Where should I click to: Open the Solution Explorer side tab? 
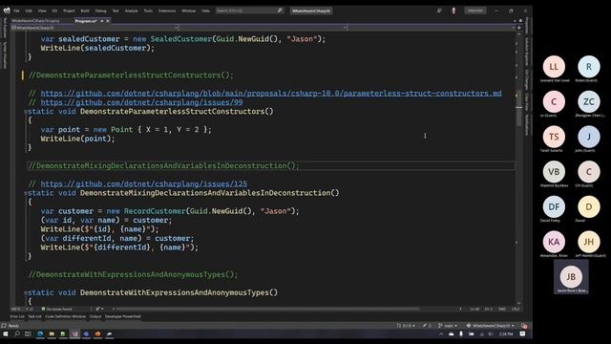pyautogui.click(x=526, y=52)
